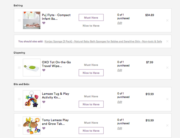Click the heart icon under Puj Flyte

(44, 23)
